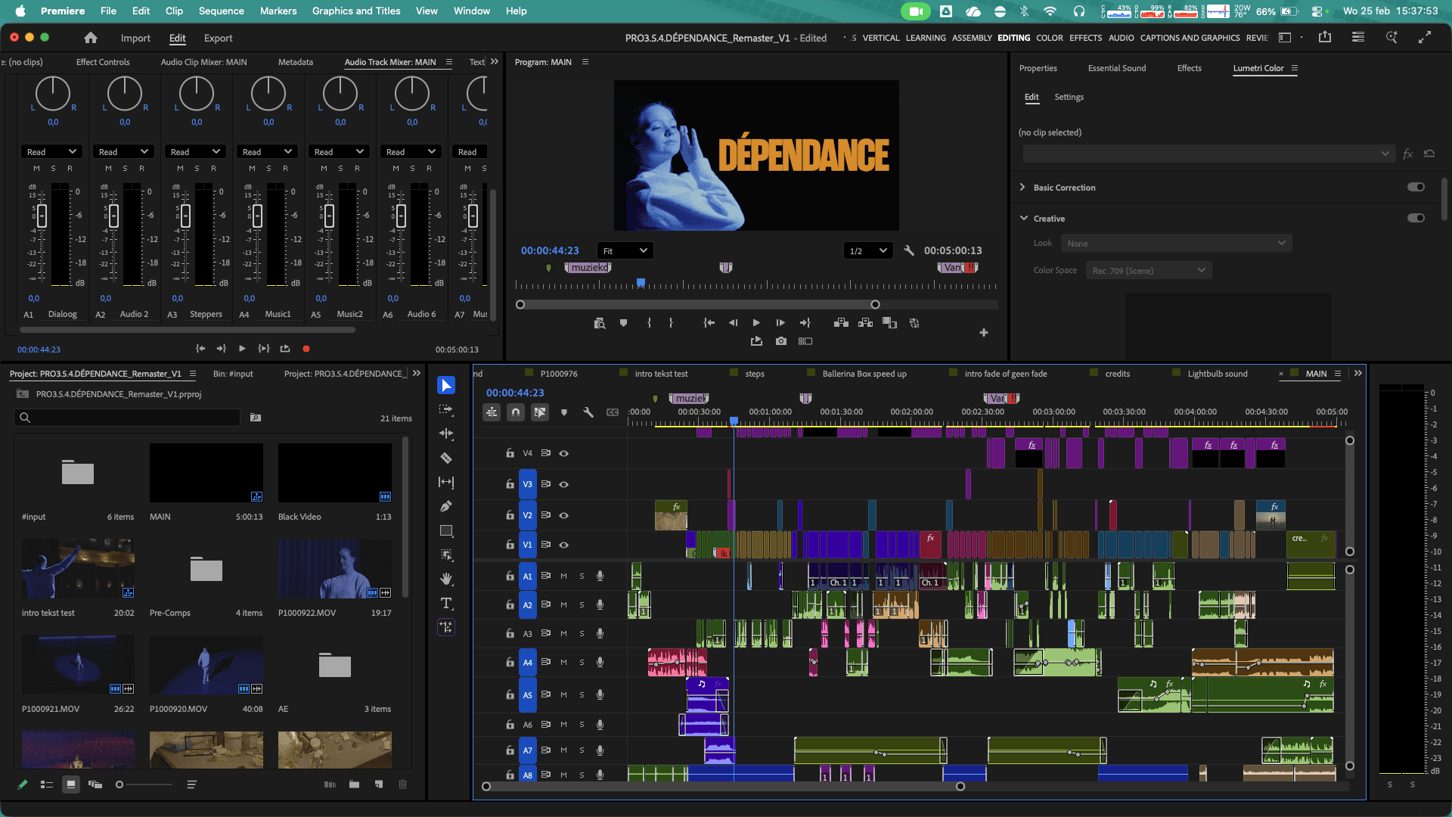Adjust the Dialoog A1 volume fader
Viewport: 1452px width, 817px height.
tap(42, 216)
